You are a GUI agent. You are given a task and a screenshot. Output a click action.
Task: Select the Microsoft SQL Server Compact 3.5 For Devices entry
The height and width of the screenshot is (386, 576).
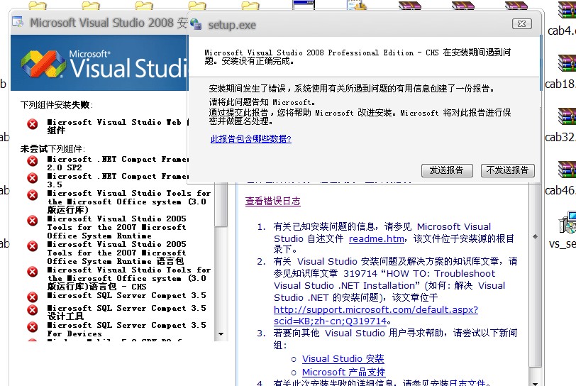[x=126, y=329]
